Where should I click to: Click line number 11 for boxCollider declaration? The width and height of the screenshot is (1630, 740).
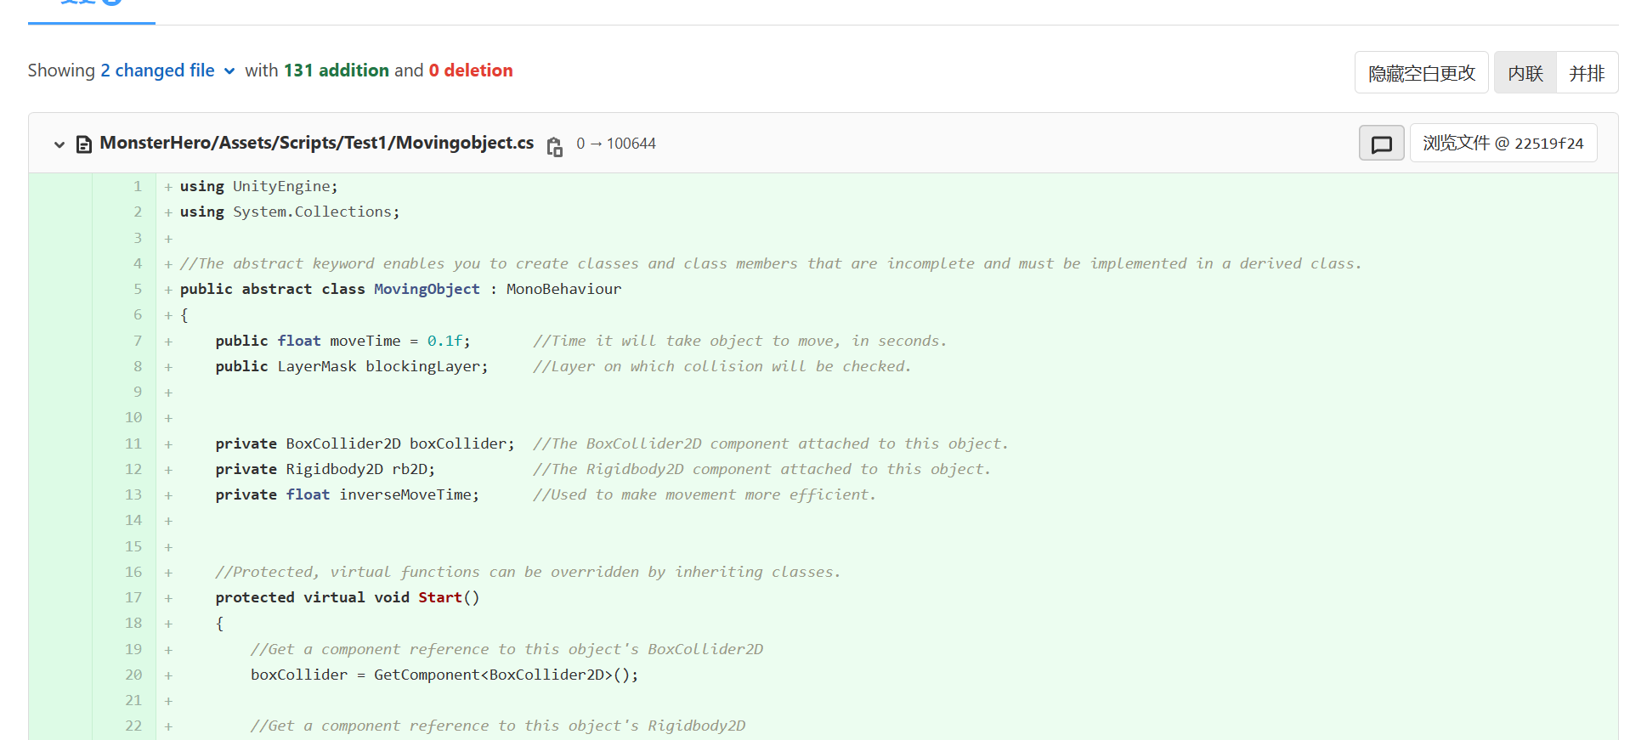(133, 443)
